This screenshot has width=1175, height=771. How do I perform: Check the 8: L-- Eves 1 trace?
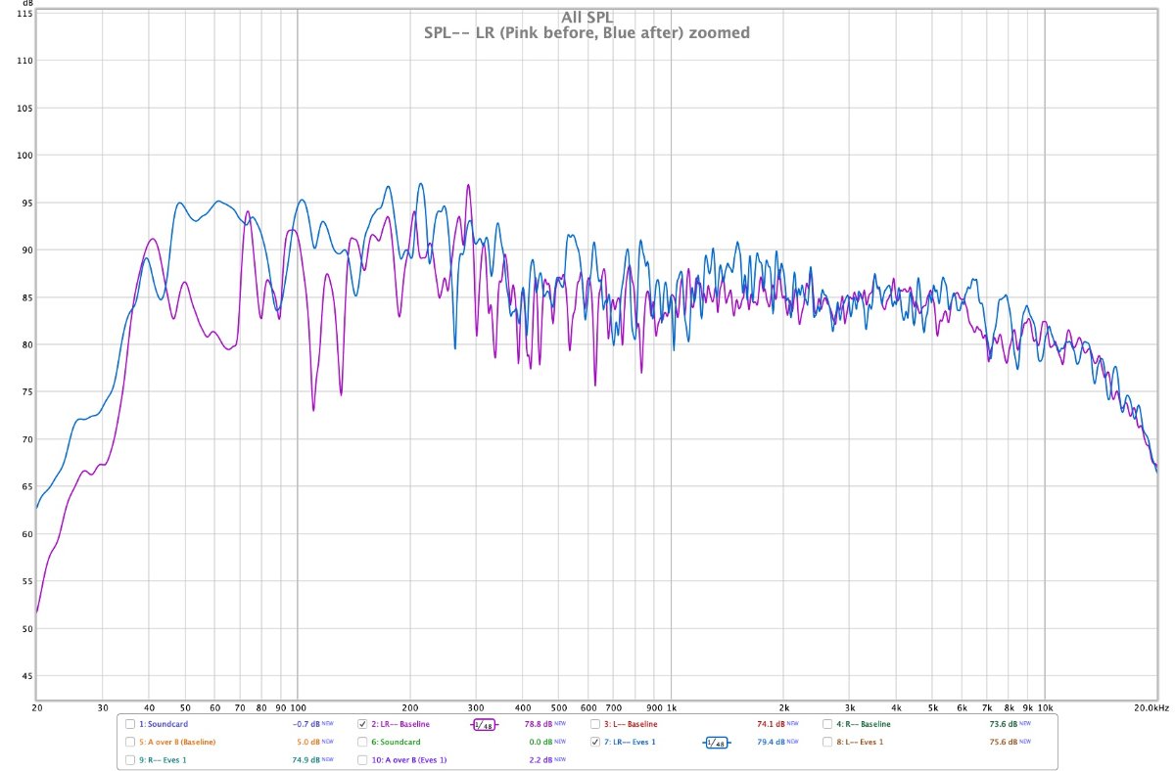(x=827, y=743)
